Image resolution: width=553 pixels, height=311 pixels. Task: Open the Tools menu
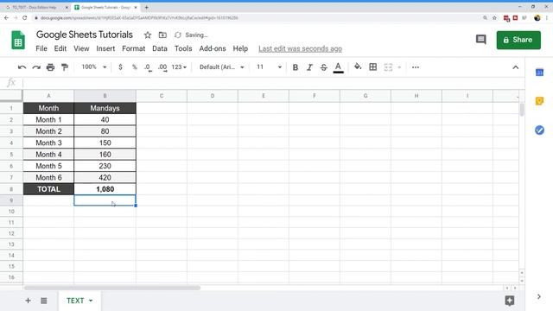[183, 48]
